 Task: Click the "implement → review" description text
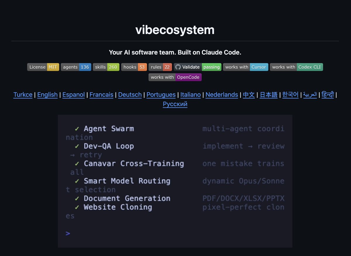(x=243, y=146)
